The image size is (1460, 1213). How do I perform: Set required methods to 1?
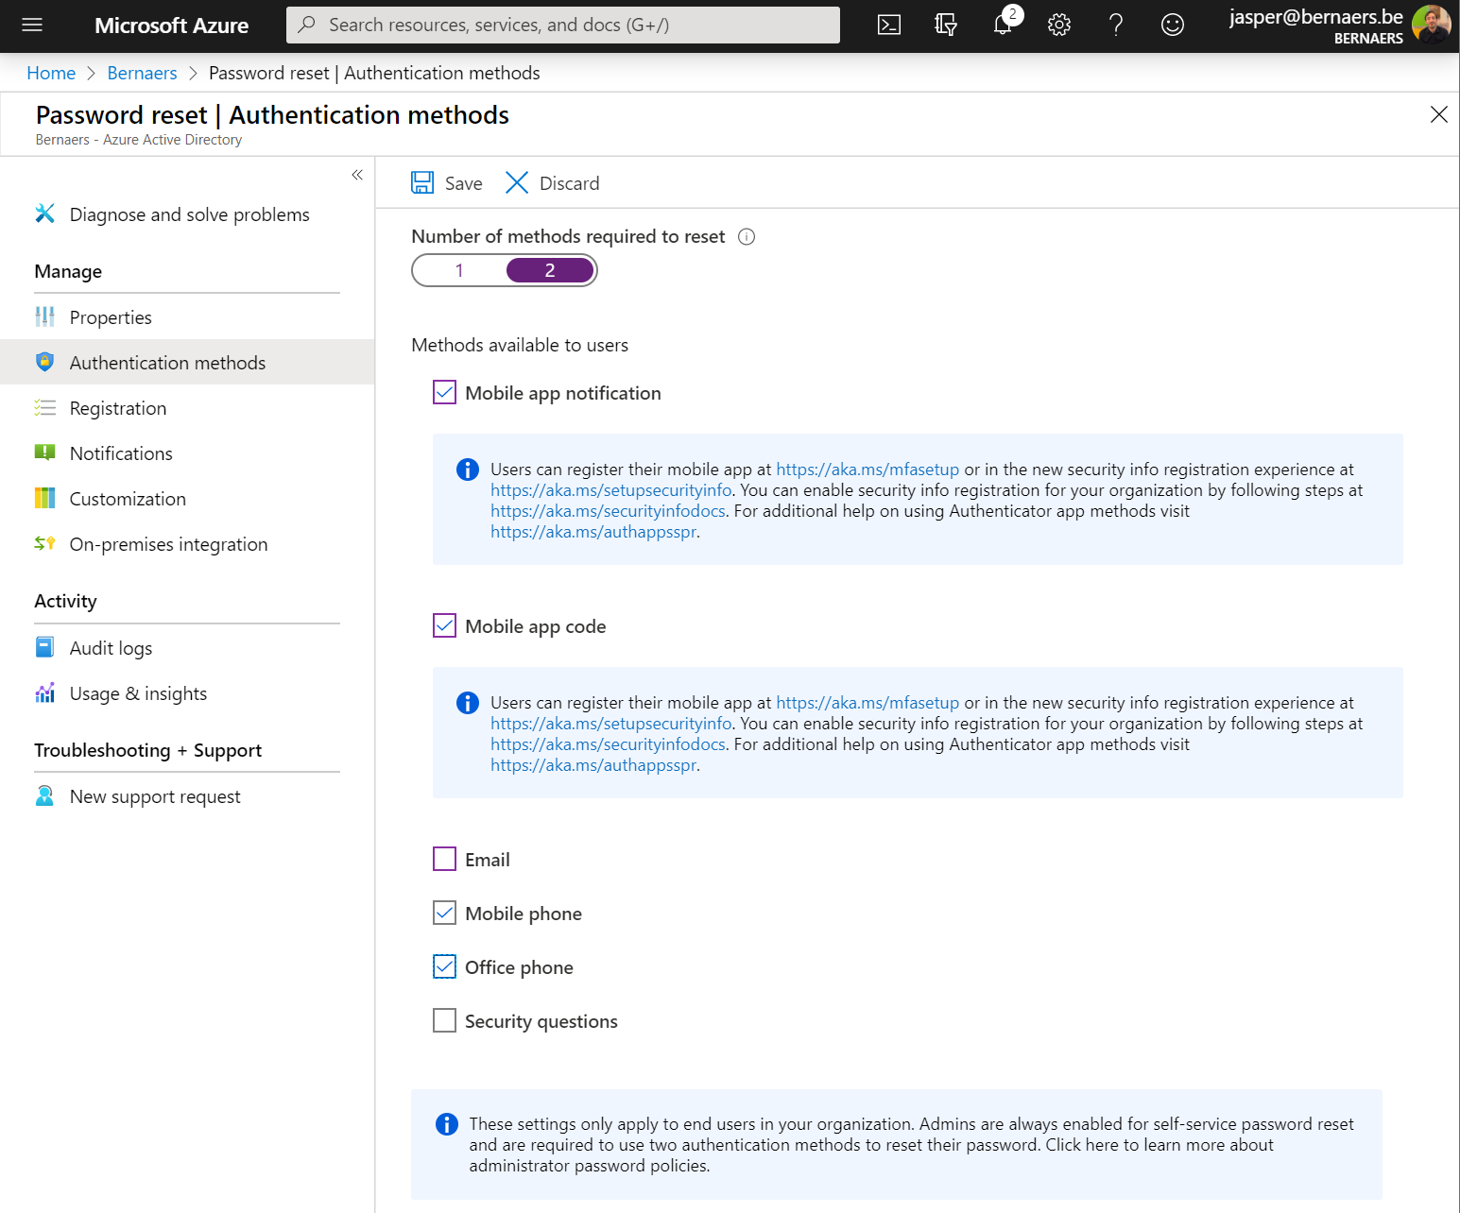coord(459,270)
